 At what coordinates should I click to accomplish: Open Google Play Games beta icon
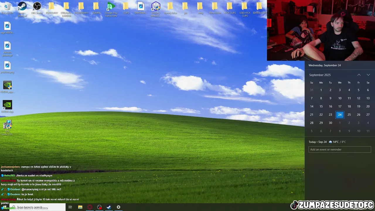(111, 9)
